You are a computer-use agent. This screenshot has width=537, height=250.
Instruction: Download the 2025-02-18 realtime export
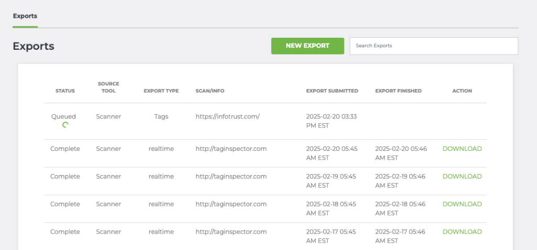pyautogui.click(x=462, y=204)
